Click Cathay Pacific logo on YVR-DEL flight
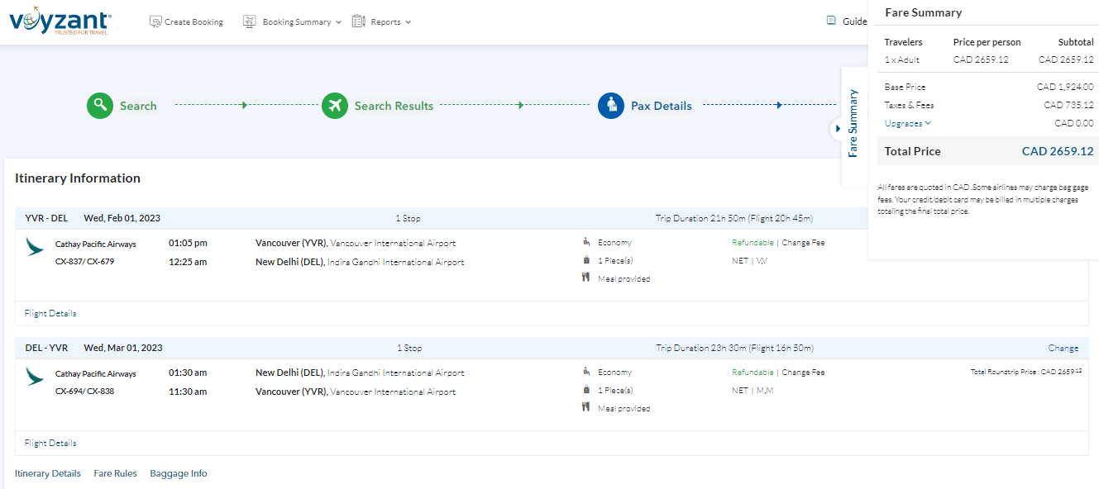This screenshot has width=1099, height=489. (x=35, y=247)
